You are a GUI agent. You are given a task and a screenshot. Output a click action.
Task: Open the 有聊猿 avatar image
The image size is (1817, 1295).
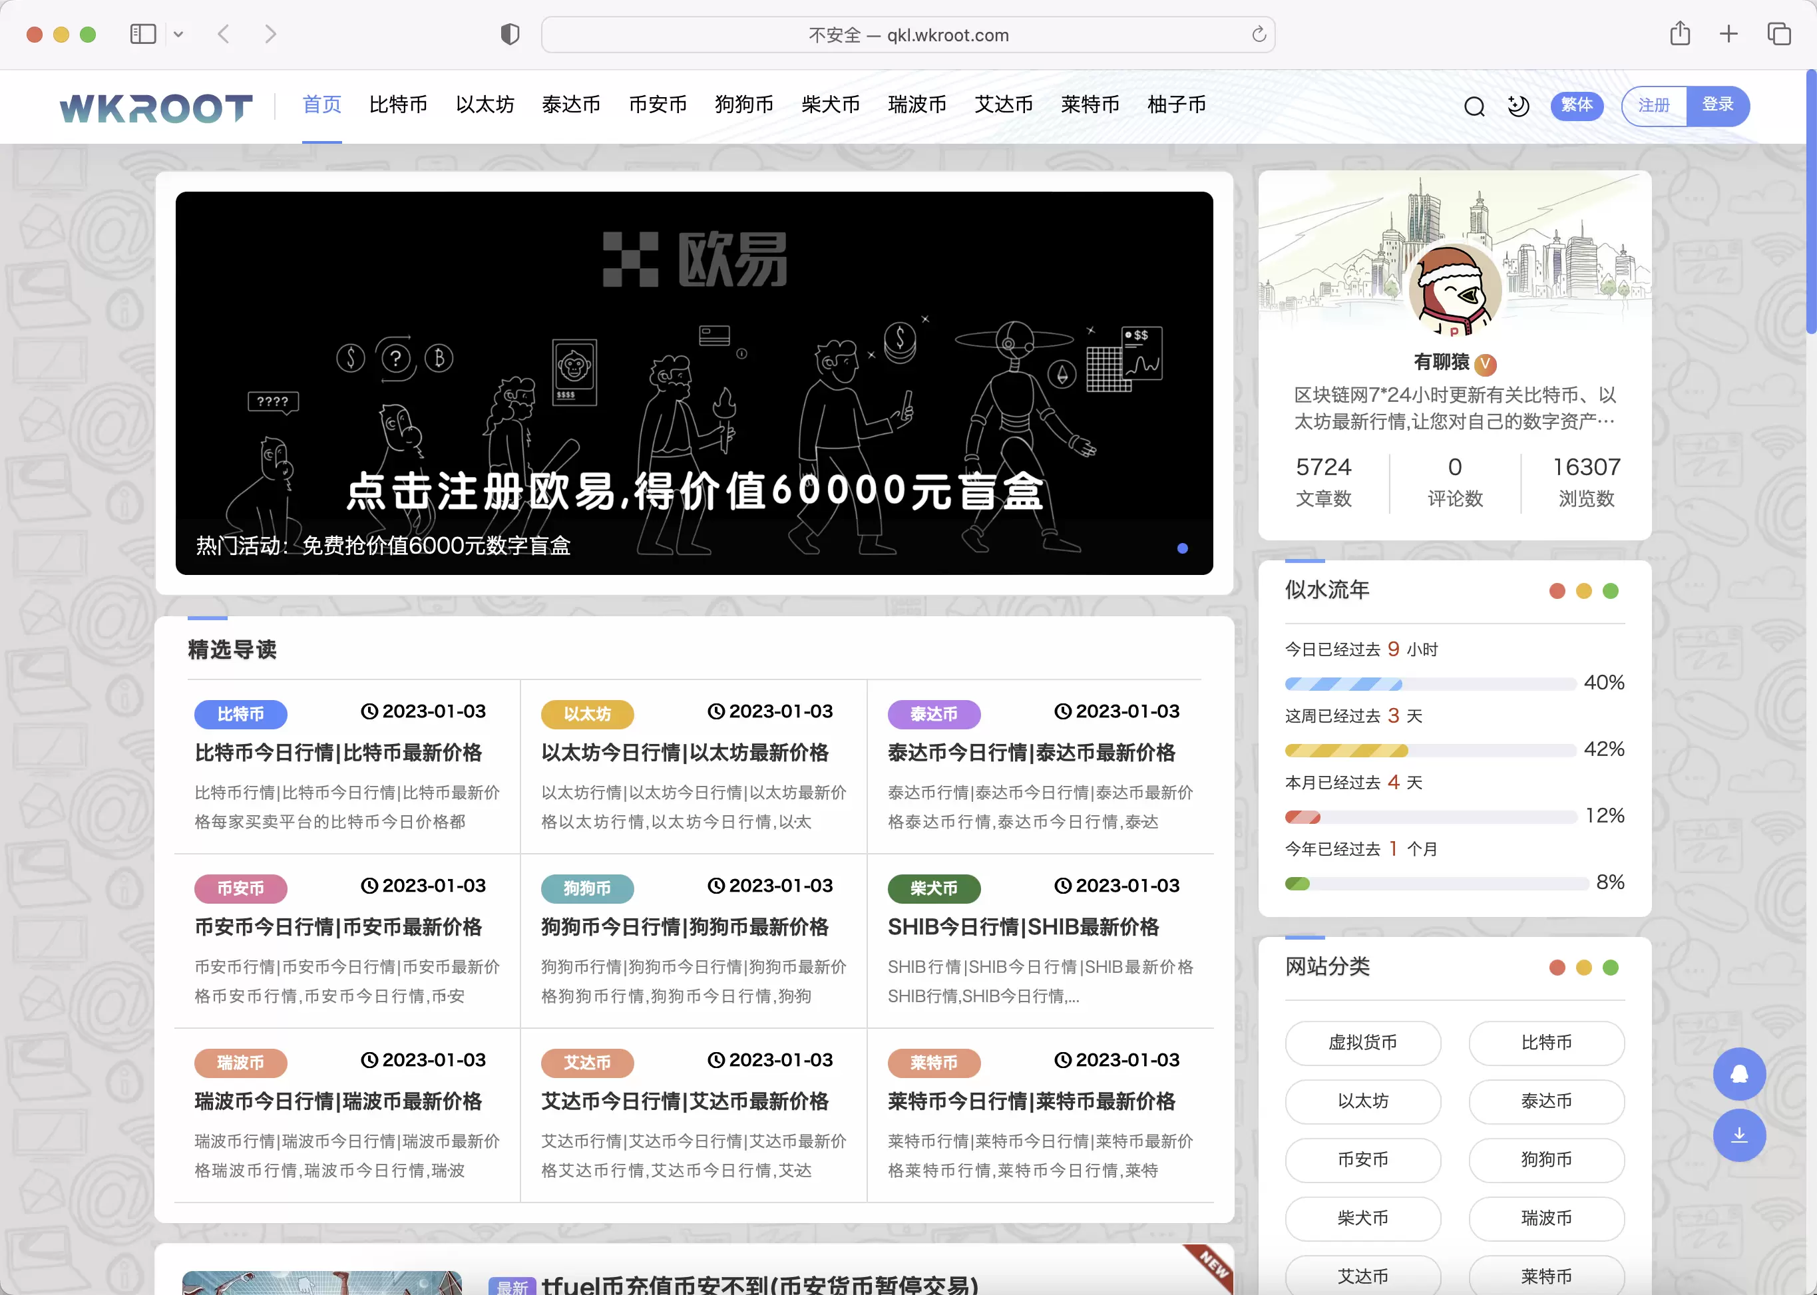tap(1455, 290)
